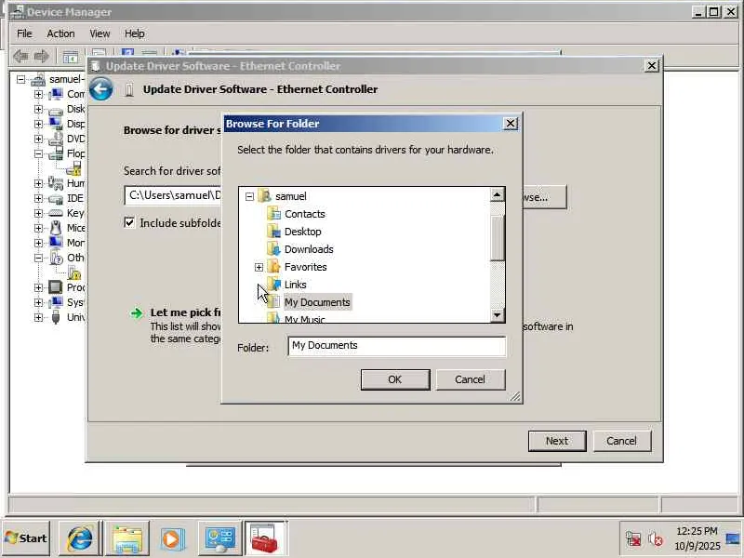Click the partially hidden Browse... button
The width and height of the screenshot is (744, 558).
545,197
